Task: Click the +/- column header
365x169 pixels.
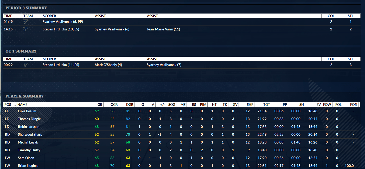Action: tap(162, 105)
